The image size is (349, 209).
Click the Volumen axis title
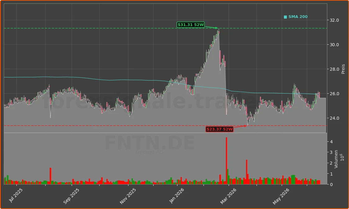click(x=336, y=159)
